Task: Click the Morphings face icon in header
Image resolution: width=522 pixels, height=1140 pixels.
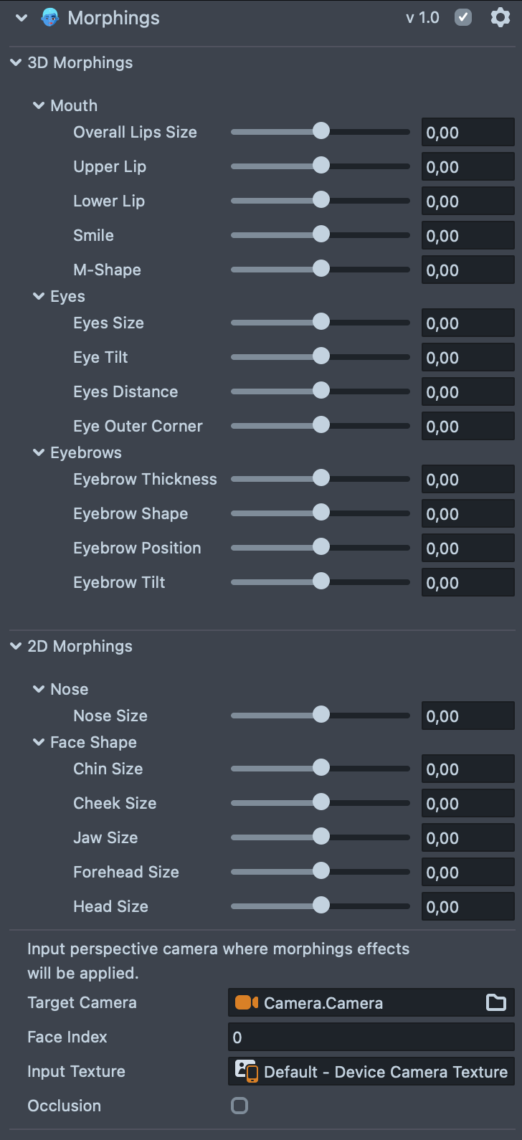Action: [x=49, y=18]
